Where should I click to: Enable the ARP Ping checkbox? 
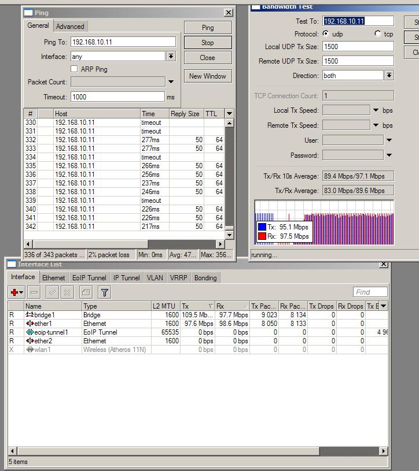click(x=74, y=69)
